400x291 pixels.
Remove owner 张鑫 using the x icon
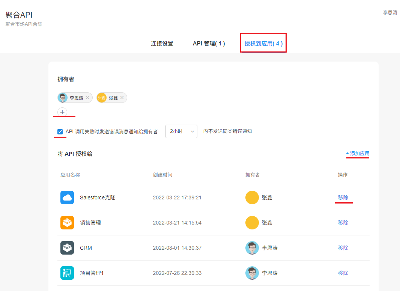pos(122,98)
